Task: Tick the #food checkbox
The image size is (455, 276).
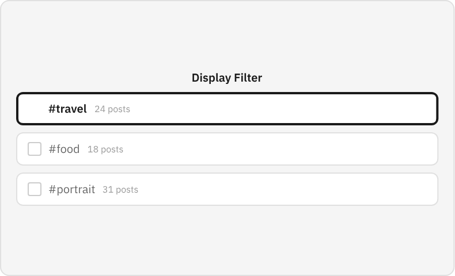Action: point(35,149)
